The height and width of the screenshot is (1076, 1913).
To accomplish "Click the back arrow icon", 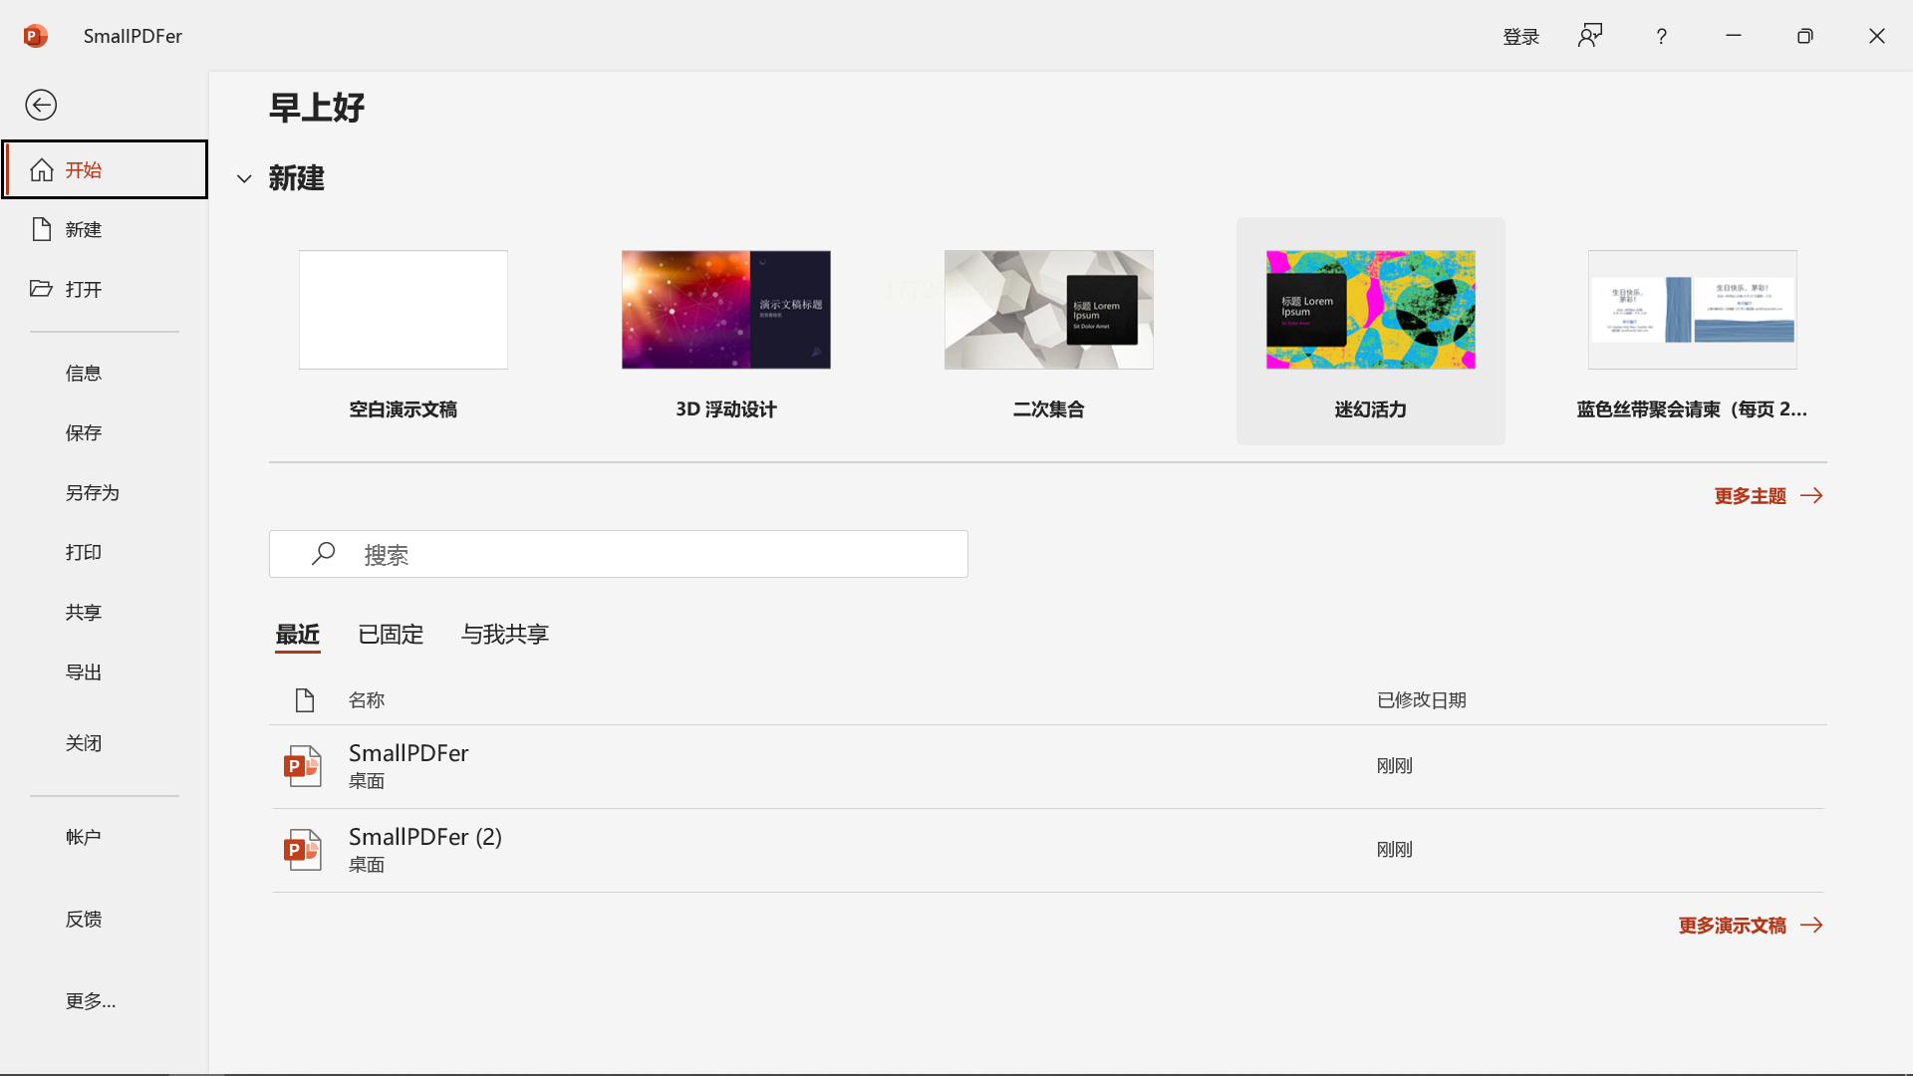I will 41,105.
